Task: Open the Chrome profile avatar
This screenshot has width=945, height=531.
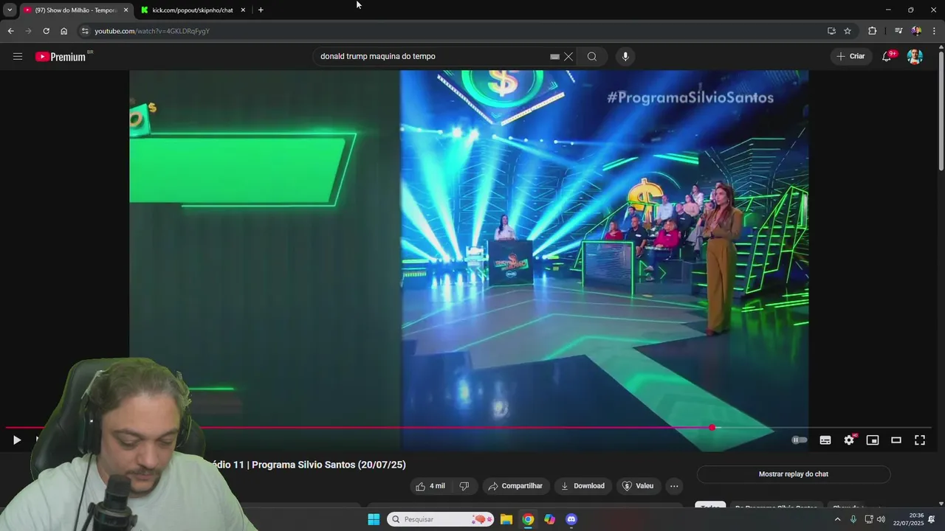Action: click(916, 31)
